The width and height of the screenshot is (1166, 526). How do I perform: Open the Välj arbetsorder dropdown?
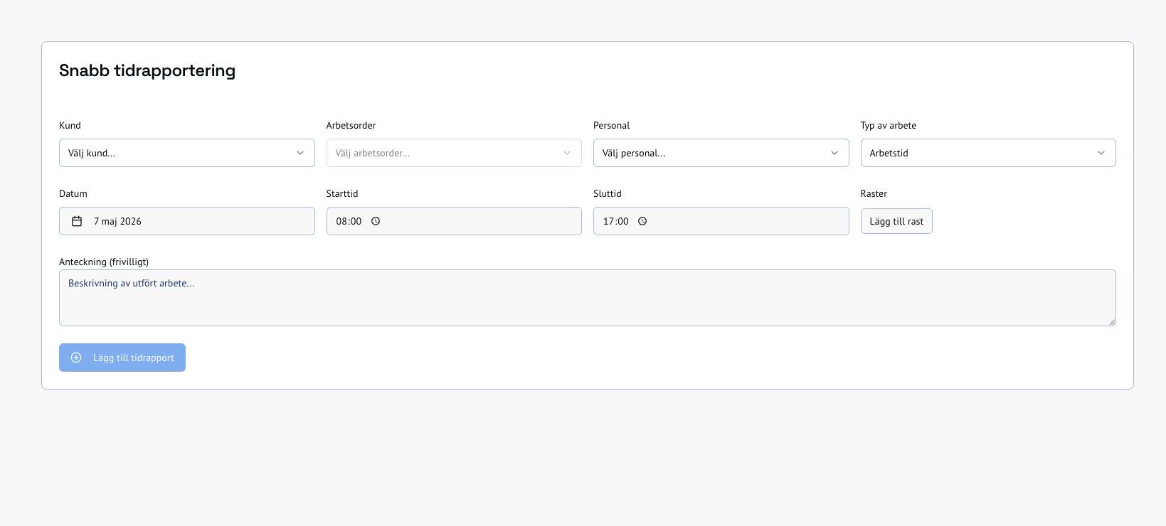point(454,153)
